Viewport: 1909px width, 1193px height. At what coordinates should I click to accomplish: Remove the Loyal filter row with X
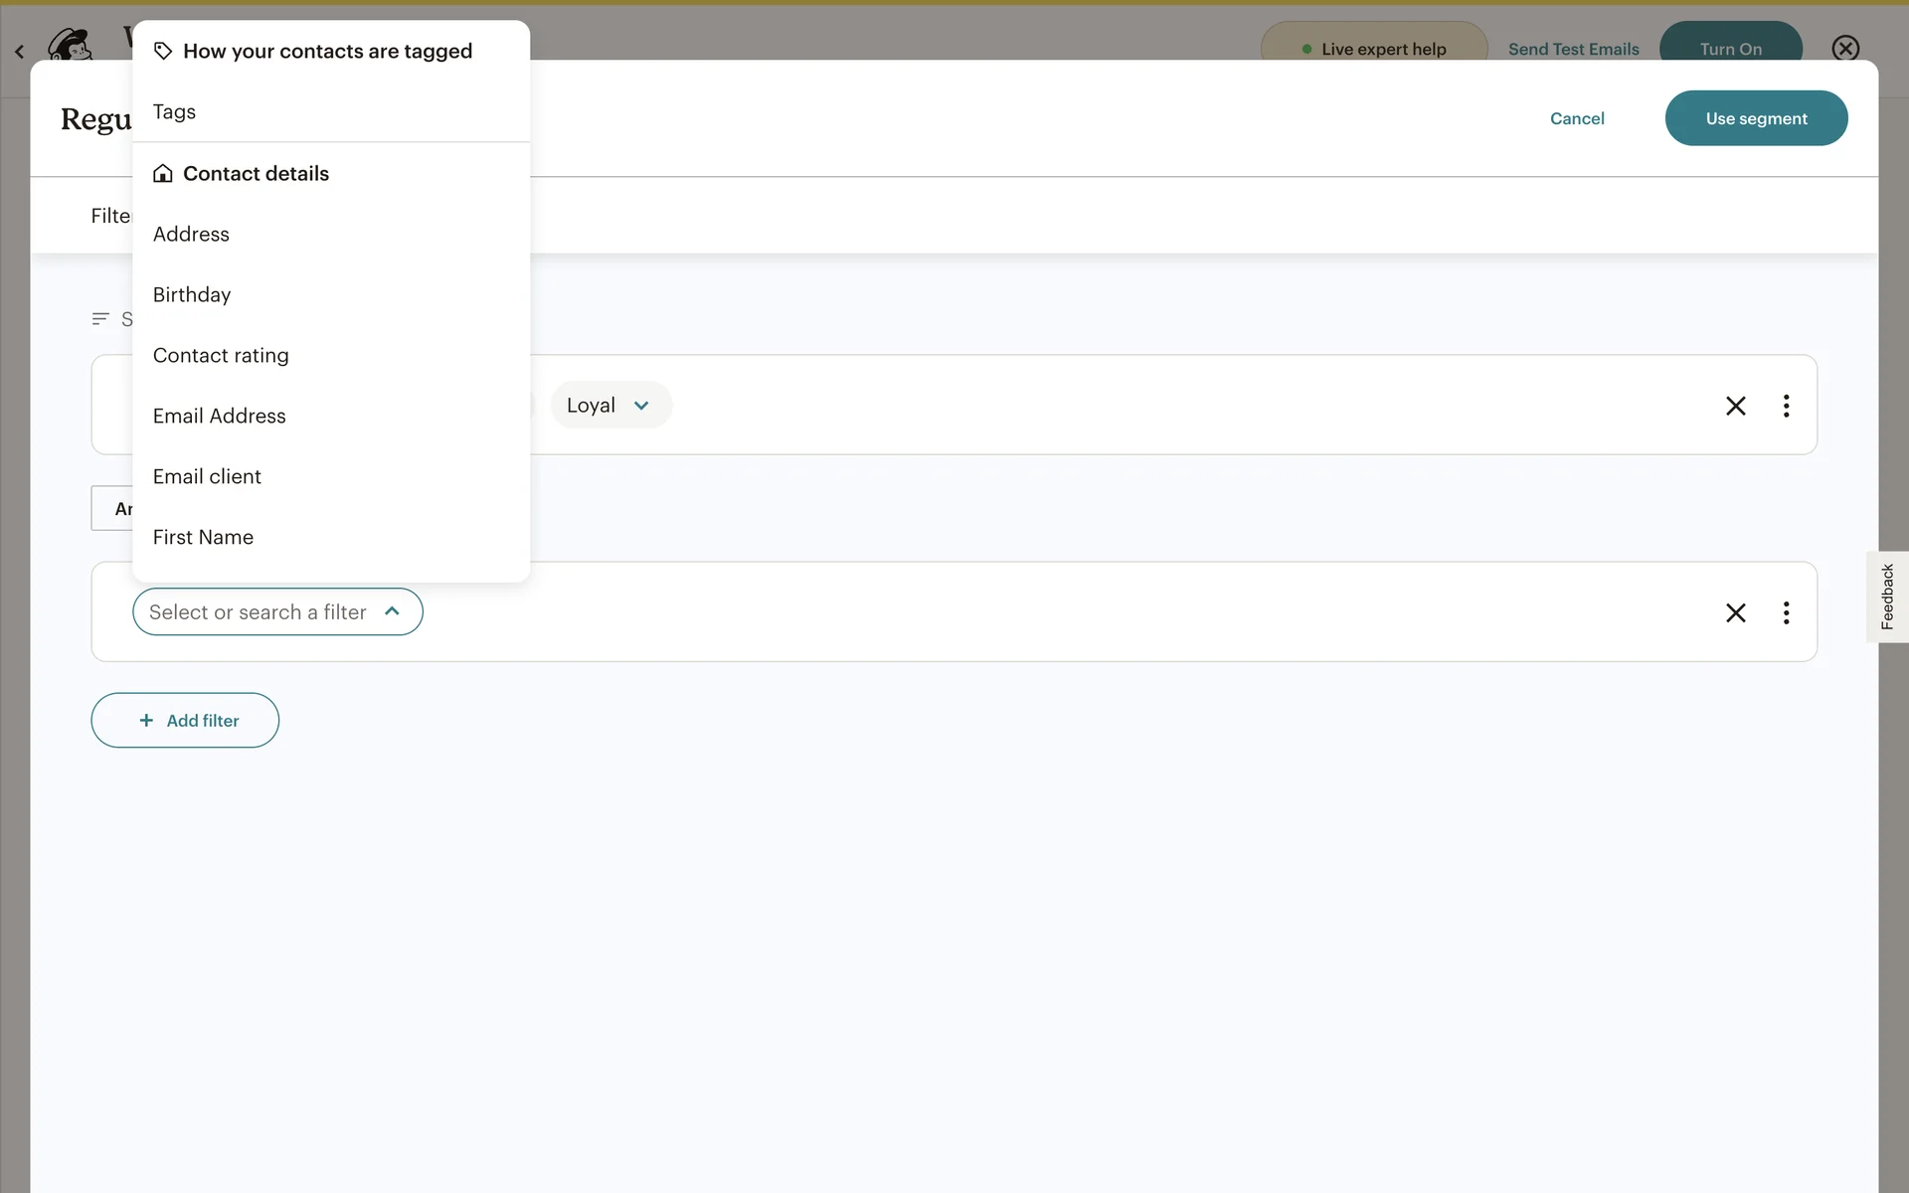pos(1735,406)
